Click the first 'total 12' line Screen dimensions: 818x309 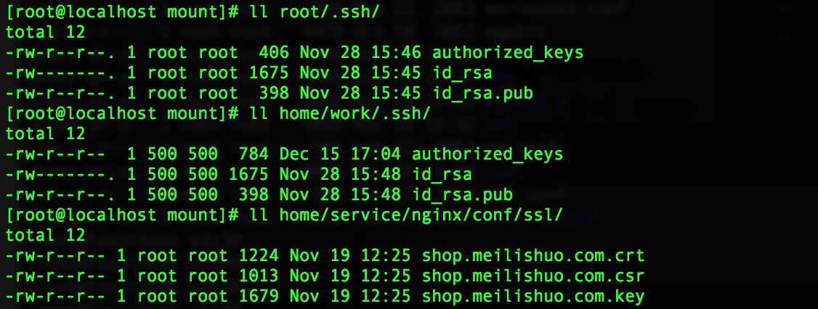coord(45,33)
